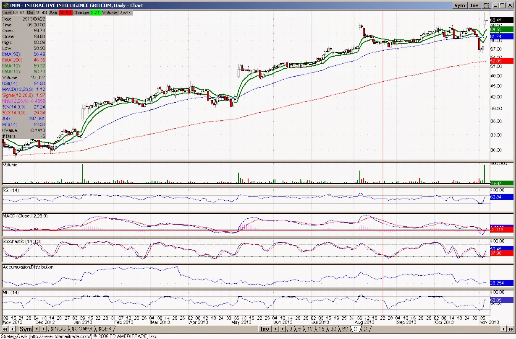Click the green volume 2,597 value label
The height and width of the screenshot is (339, 516).
pyautogui.click(x=502, y=183)
